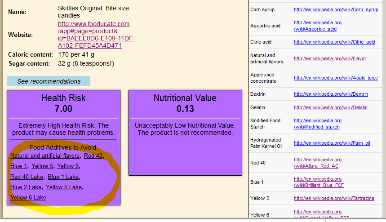Open the Modified_starch Wikipedia link
The height and width of the screenshot is (222, 386).
coord(318,124)
